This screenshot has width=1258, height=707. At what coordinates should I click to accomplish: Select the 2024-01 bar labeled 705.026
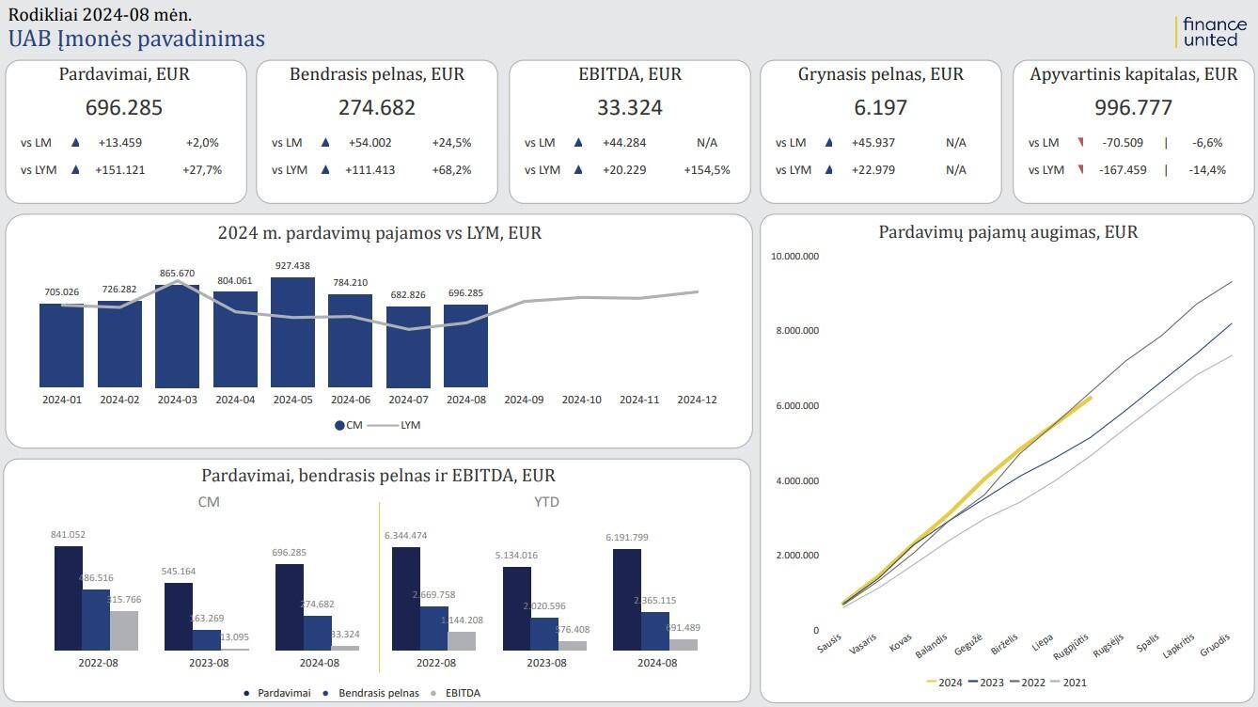[61, 345]
